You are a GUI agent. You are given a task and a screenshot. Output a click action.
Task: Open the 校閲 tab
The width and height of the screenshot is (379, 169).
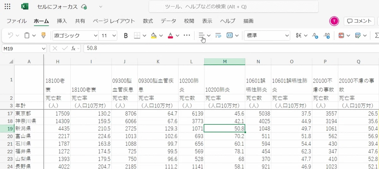coord(189,21)
